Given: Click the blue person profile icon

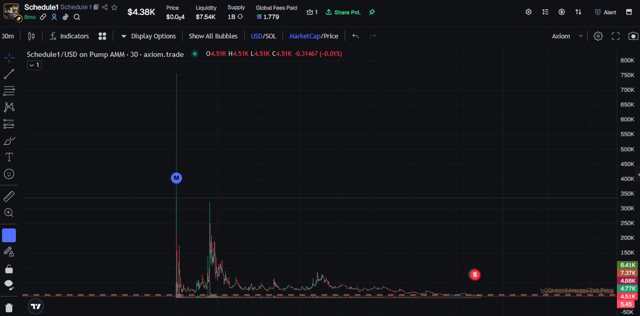Looking at the screenshot, I should tap(54, 17).
